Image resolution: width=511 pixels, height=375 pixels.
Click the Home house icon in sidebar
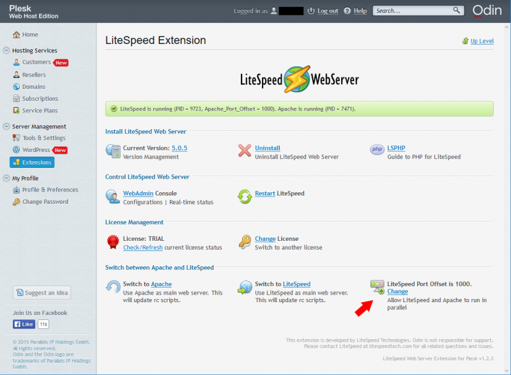(x=17, y=34)
